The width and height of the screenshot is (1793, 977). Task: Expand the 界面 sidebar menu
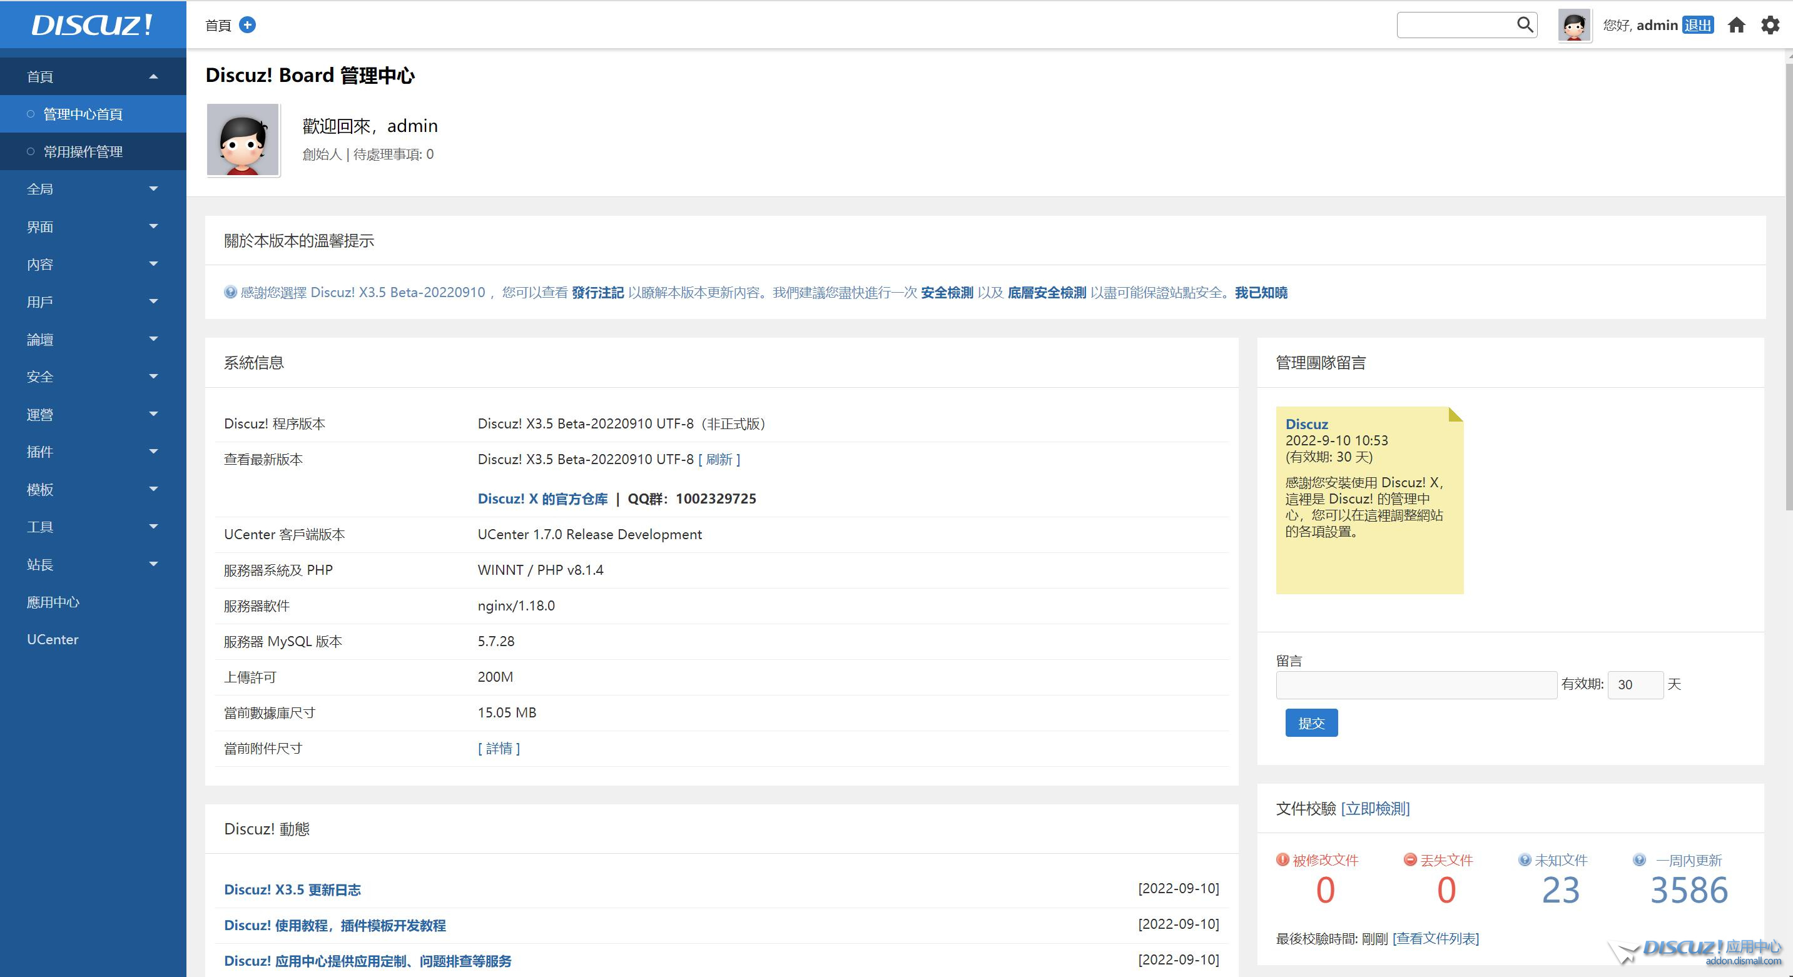[x=93, y=226]
